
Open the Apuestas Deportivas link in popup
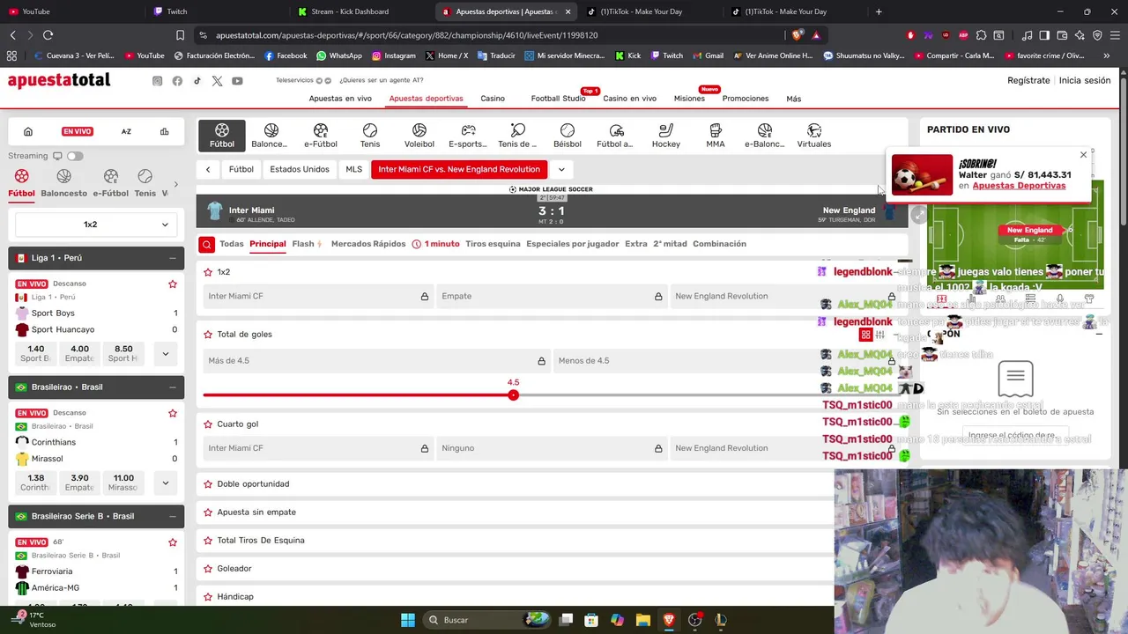pos(1019,186)
